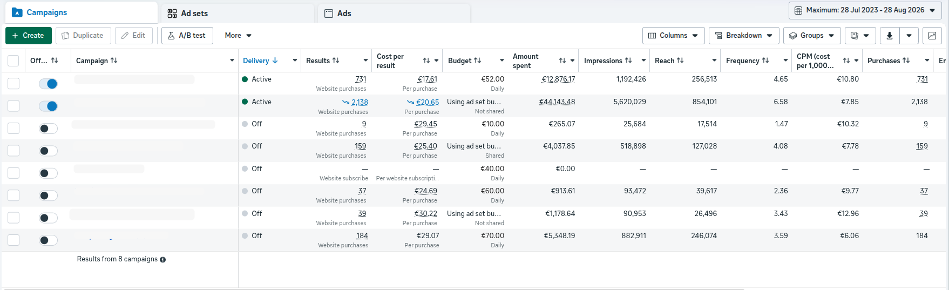Switch to the Ad sets tab
This screenshot has height=290, width=949.
[238, 13]
